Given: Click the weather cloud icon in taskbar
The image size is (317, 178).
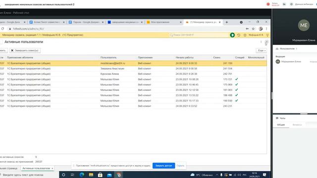Looking at the screenshot, I should coord(192,175).
